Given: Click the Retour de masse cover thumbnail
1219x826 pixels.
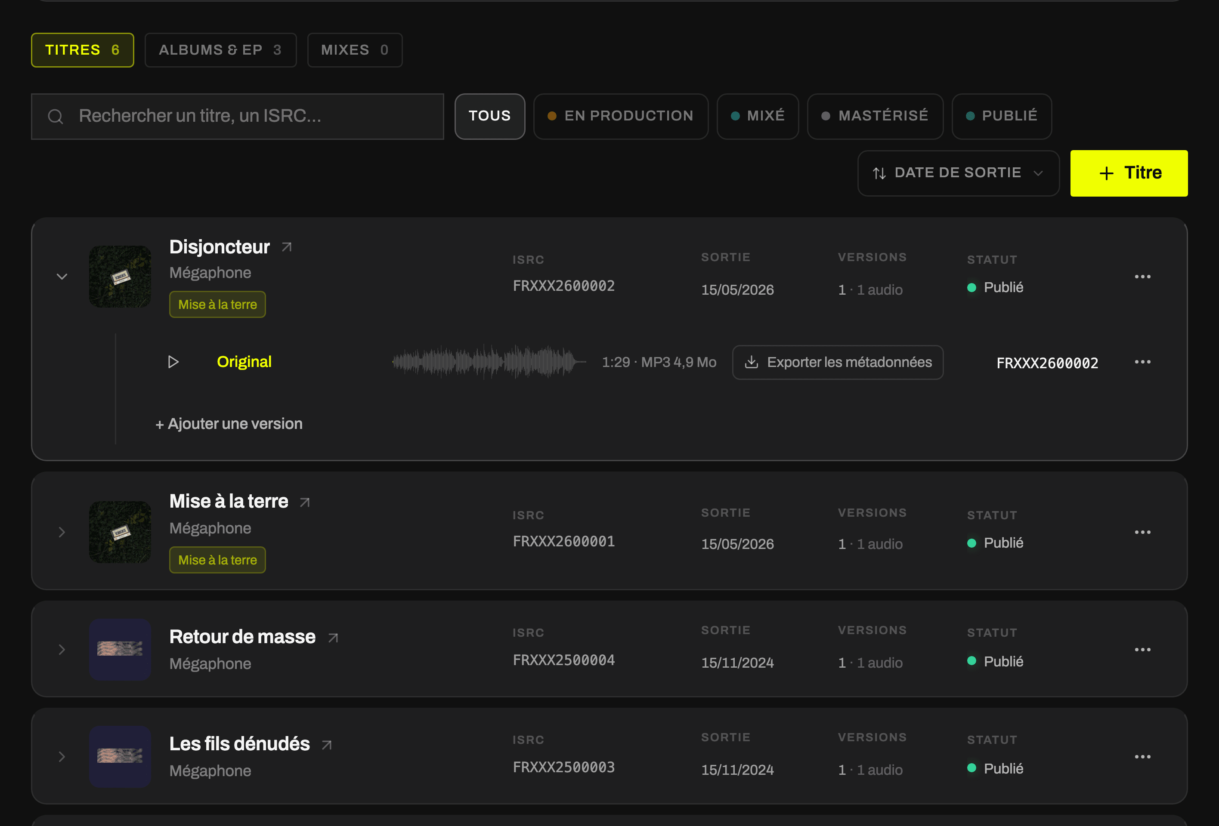Looking at the screenshot, I should pos(120,649).
